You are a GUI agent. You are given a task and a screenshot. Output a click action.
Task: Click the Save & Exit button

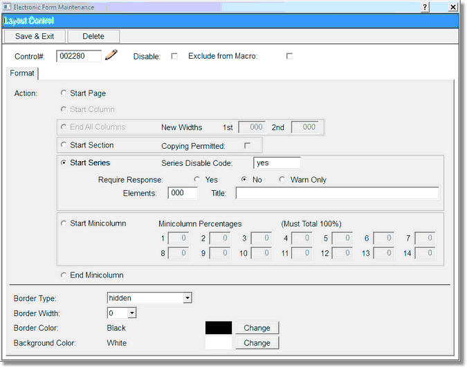35,37
